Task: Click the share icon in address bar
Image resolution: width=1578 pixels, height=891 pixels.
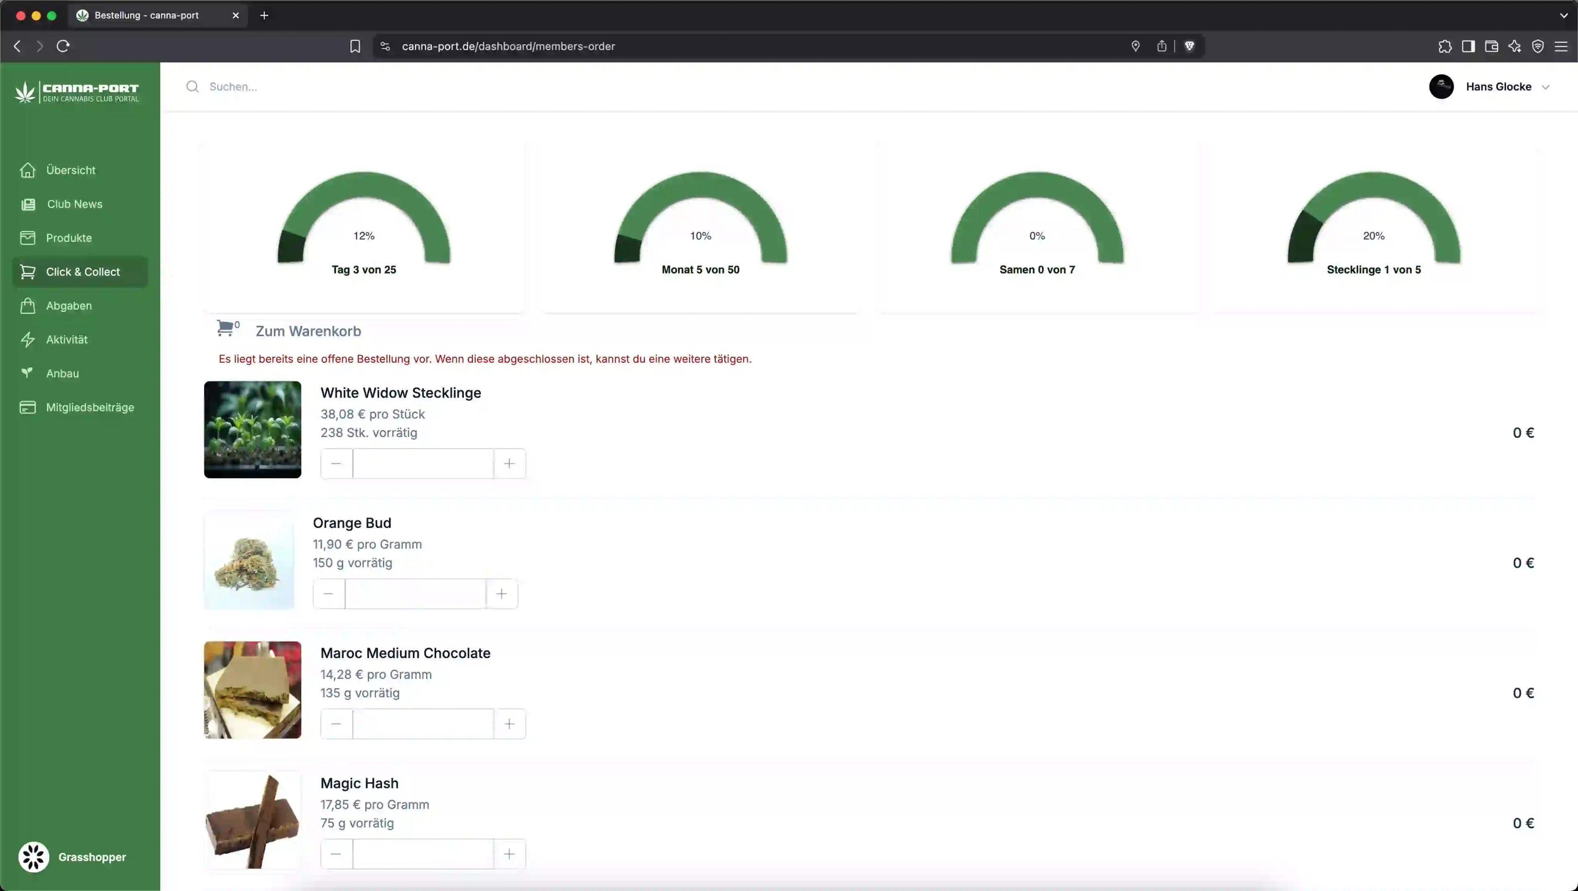Action: [1161, 46]
